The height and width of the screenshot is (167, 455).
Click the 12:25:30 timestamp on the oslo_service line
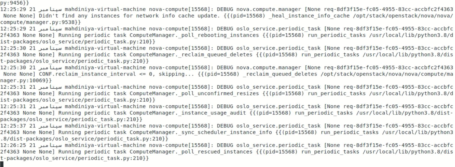pos(13,48)
